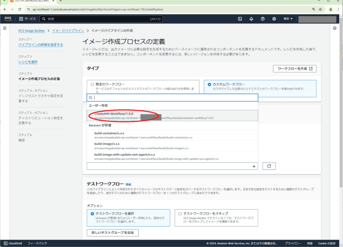The image size is (343, 247).
Task: Open the account settings gear icon
Action: 274,18
